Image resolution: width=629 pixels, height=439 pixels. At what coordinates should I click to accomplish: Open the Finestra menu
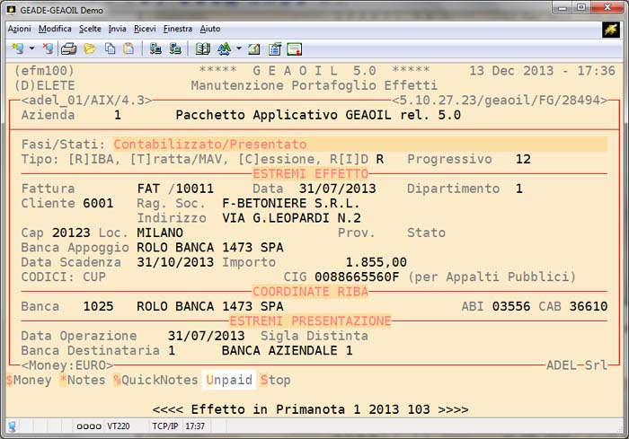coord(178,29)
